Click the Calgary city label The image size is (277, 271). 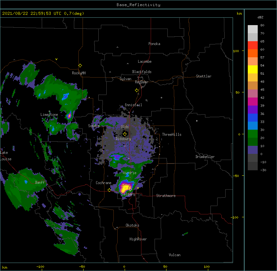pos(129,194)
